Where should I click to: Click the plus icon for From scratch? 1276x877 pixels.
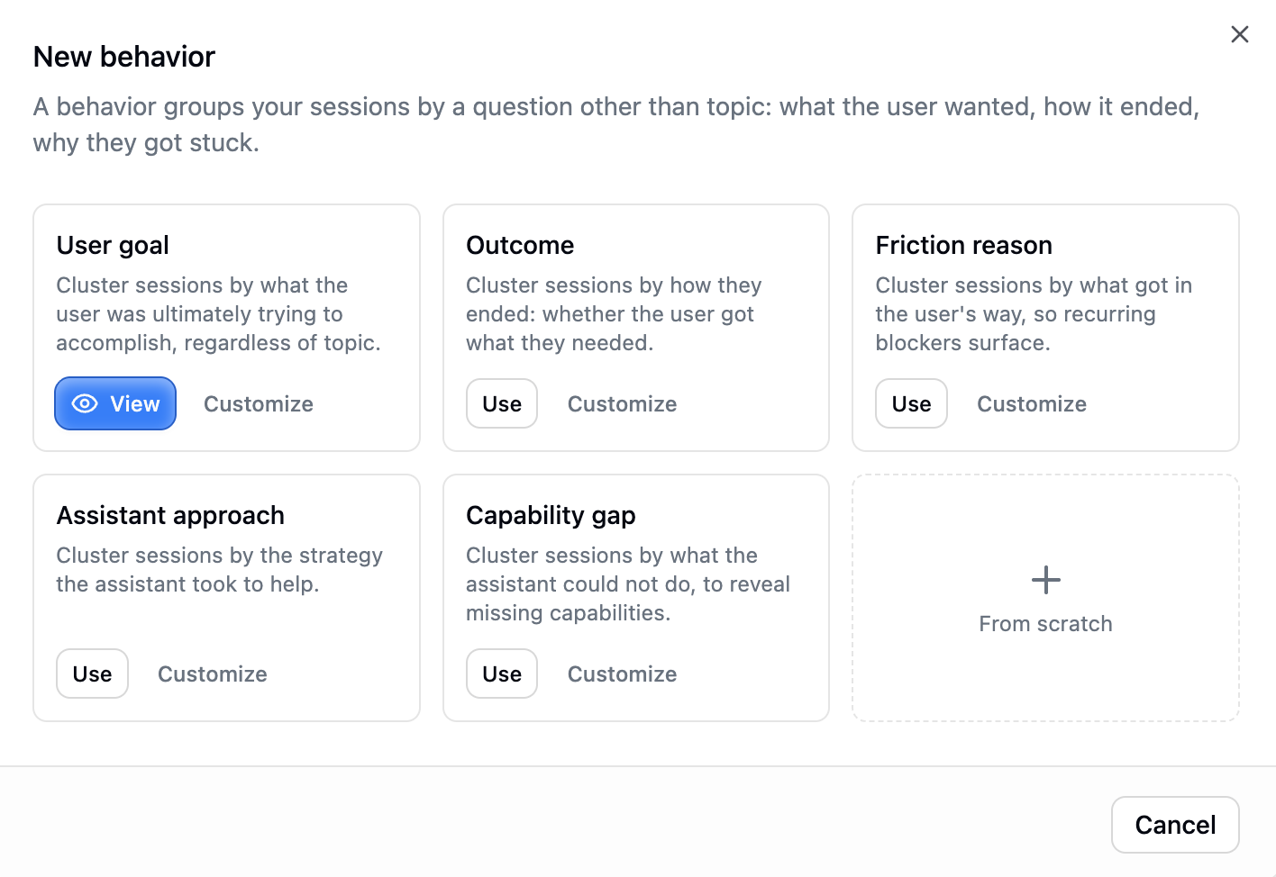1045,580
